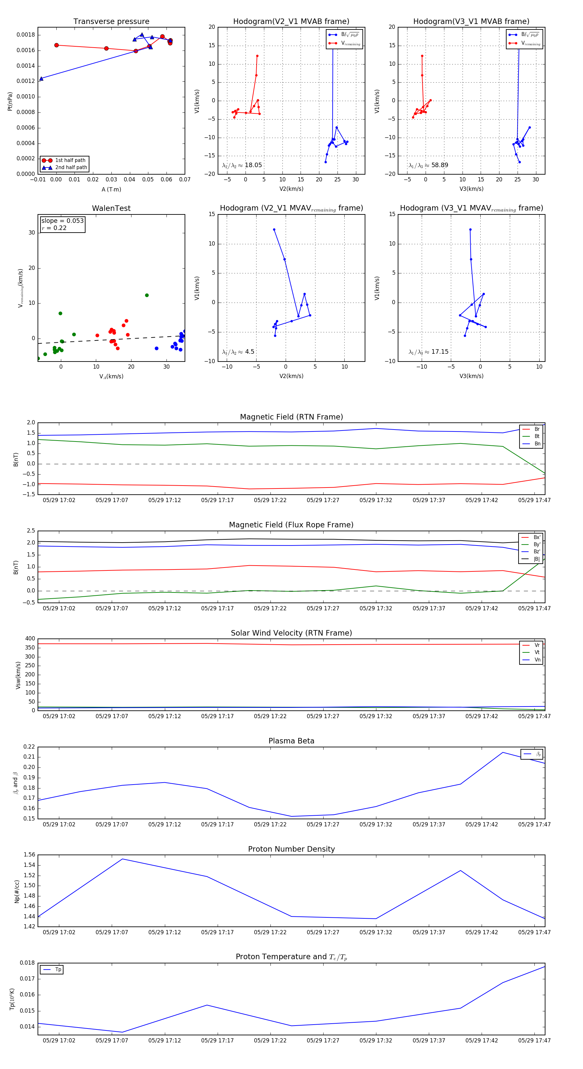Select the 'Bt' legend entry

coord(531,436)
